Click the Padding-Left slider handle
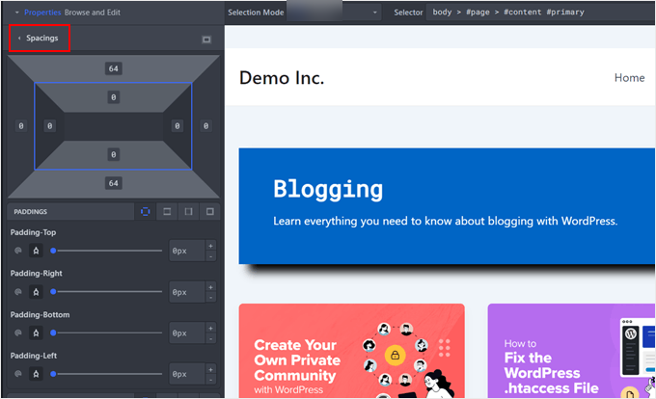This screenshot has height=399, width=656. coord(53,374)
